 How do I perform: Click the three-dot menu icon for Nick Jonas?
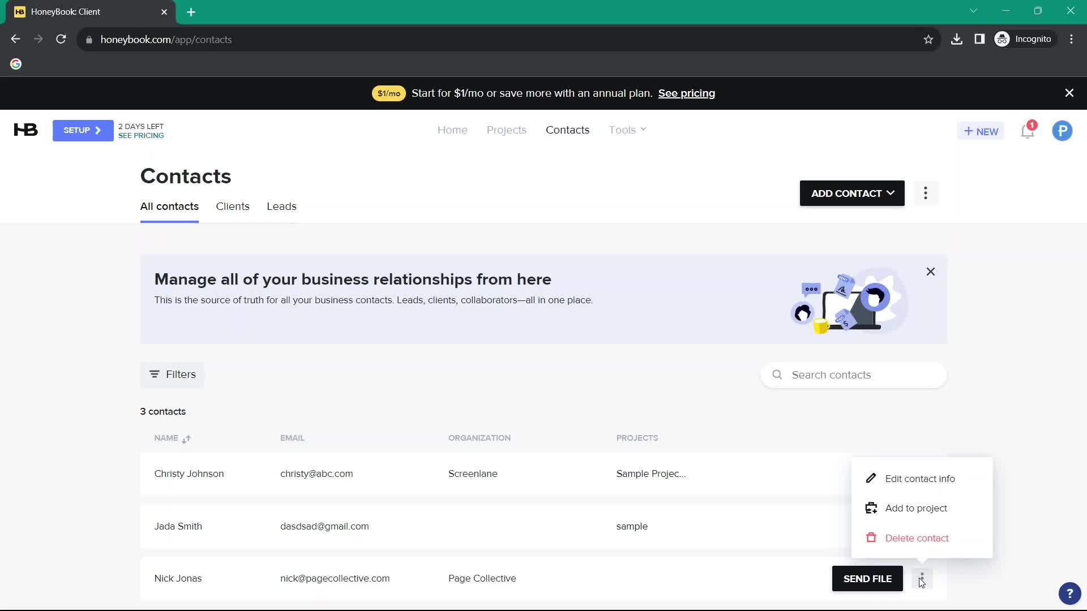coord(921,578)
